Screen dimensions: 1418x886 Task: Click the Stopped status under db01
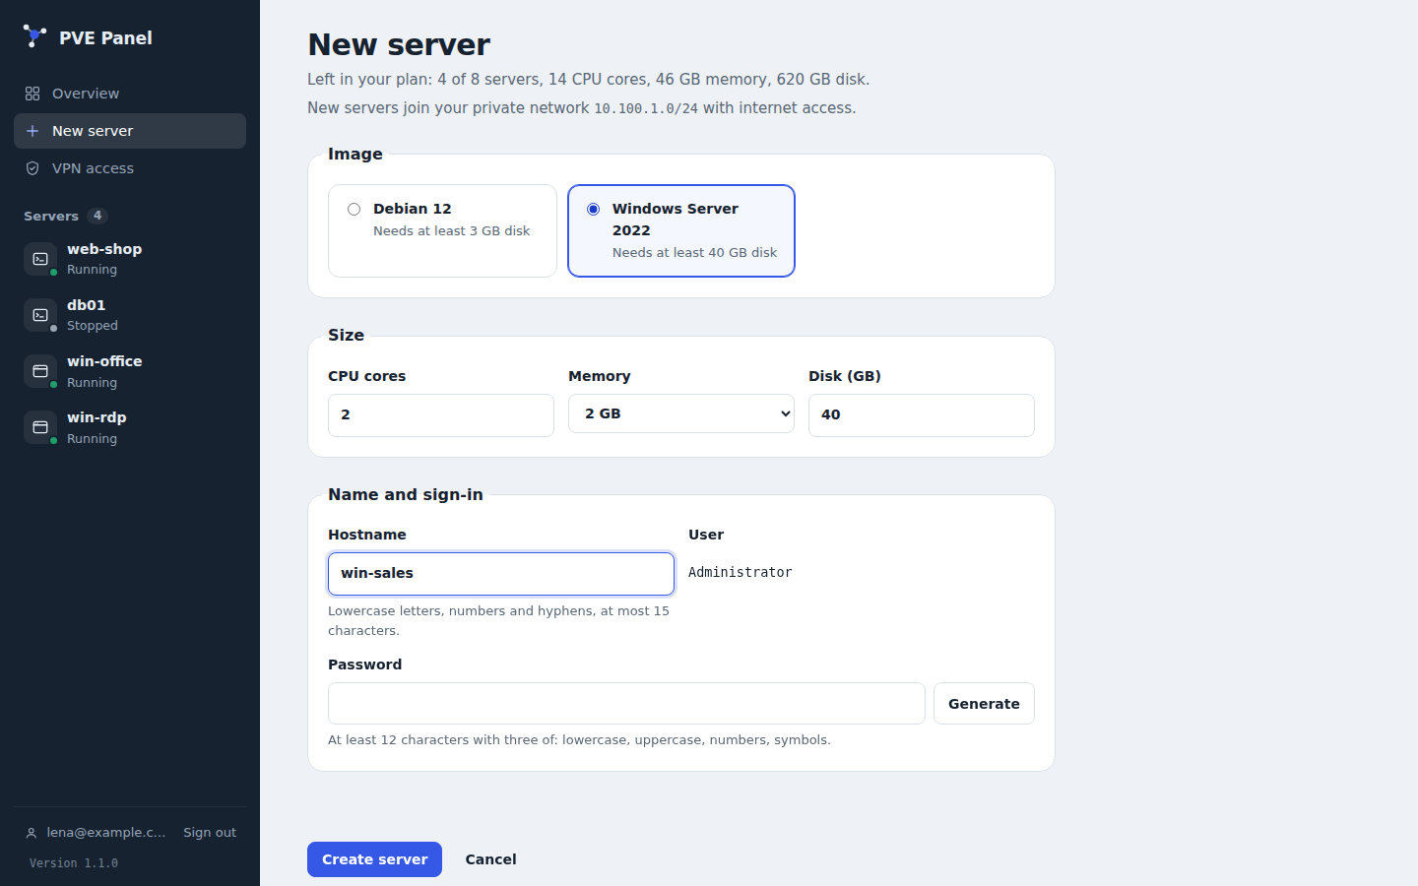(93, 326)
